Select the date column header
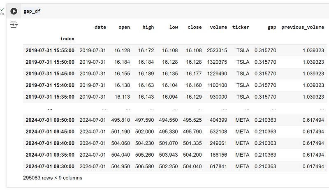This screenshot has height=190, width=329. [100, 27]
